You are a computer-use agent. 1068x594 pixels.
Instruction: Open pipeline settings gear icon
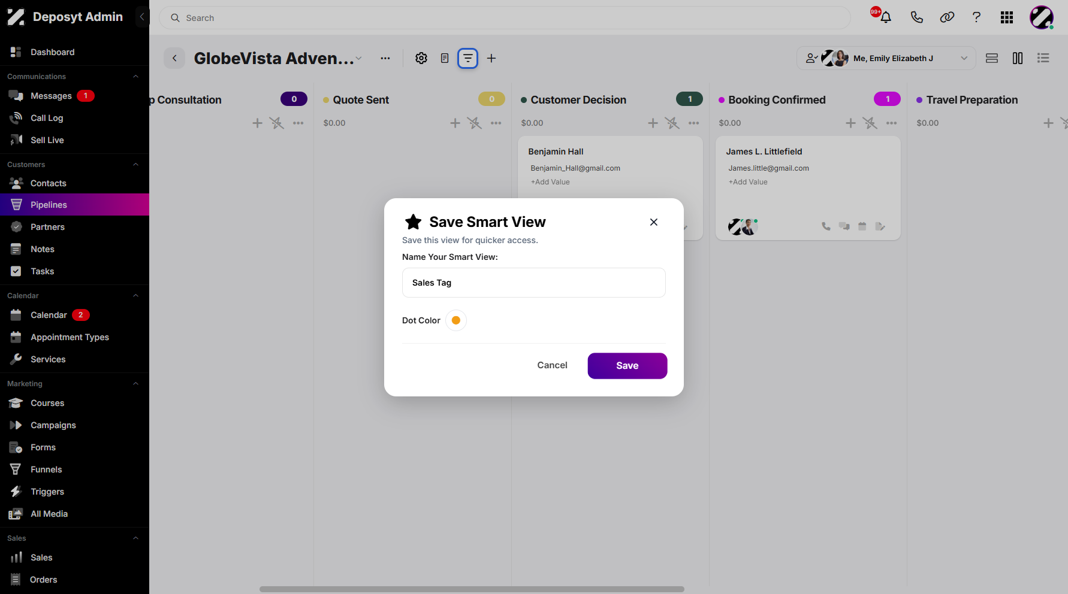[421, 58]
